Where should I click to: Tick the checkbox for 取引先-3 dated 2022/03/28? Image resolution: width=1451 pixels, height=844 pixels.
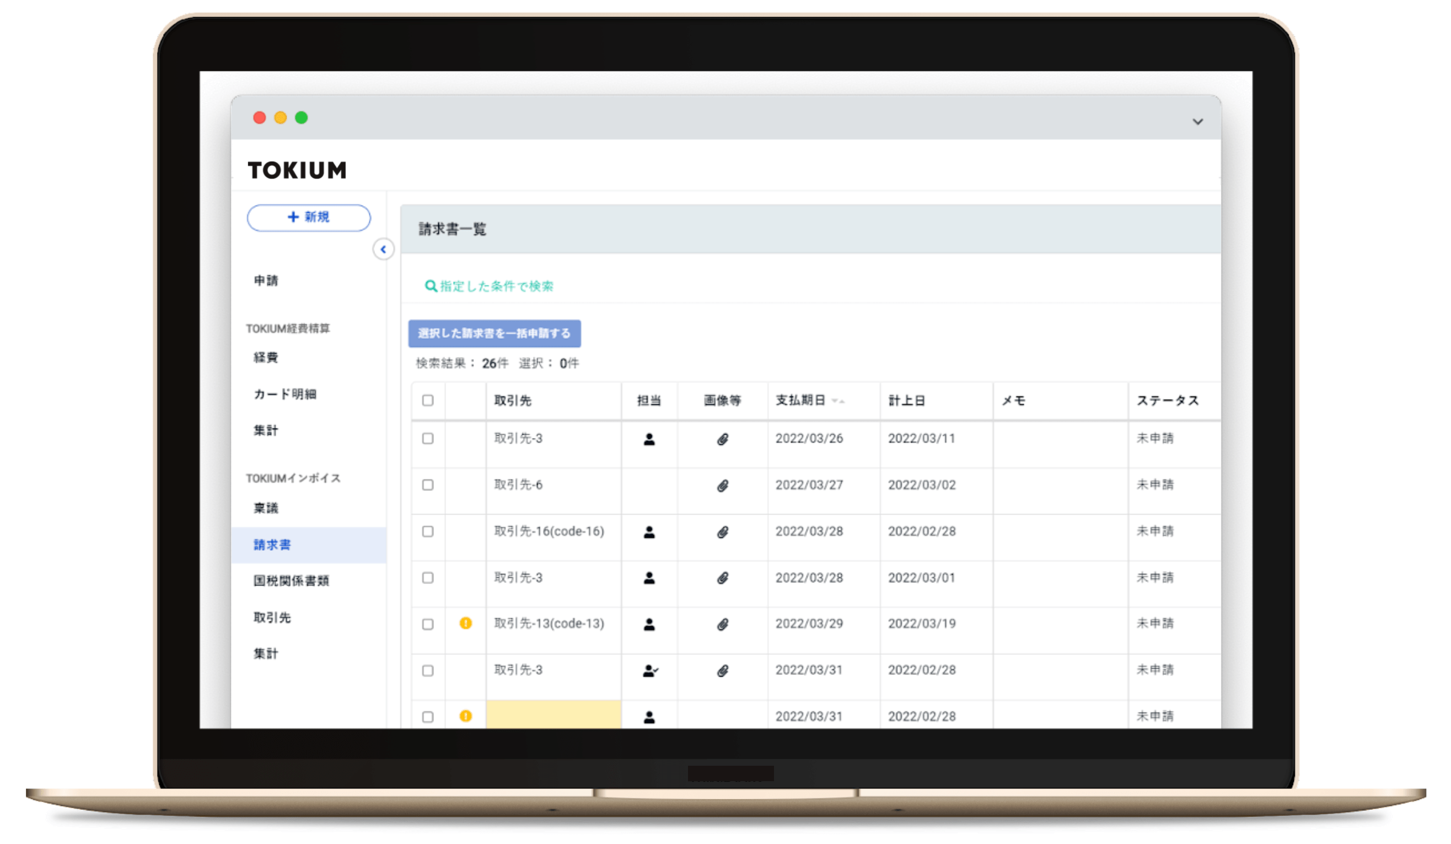(427, 577)
